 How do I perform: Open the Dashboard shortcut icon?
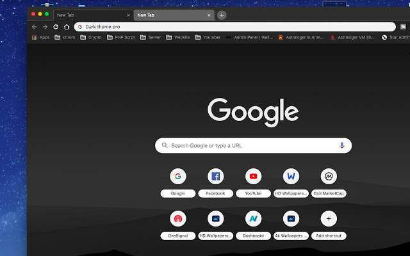[x=253, y=218]
